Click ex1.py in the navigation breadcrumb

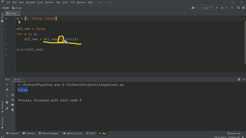17,8
